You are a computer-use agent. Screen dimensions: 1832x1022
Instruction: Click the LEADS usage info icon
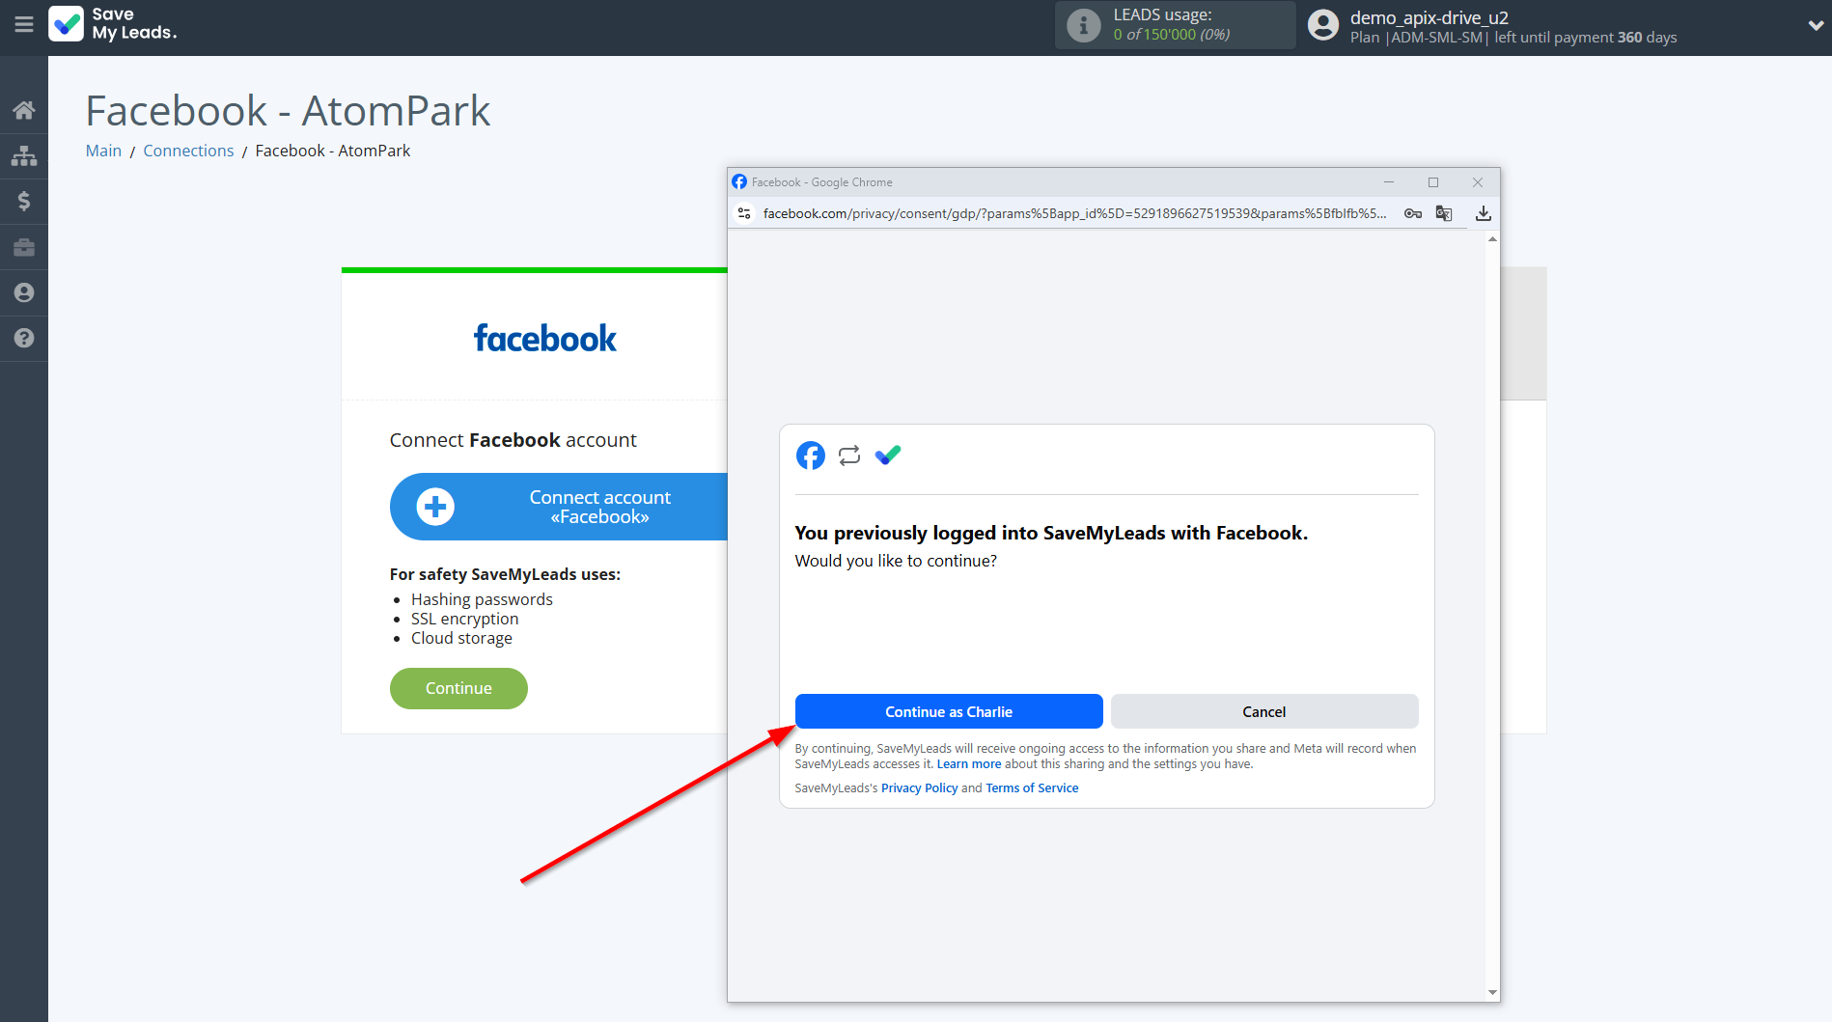click(1083, 25)
